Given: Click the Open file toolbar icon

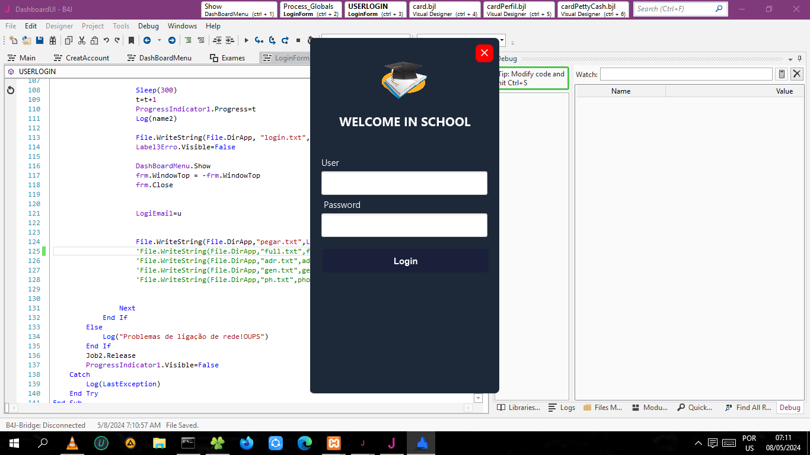Looking at the screenshot, I should 27,40.
